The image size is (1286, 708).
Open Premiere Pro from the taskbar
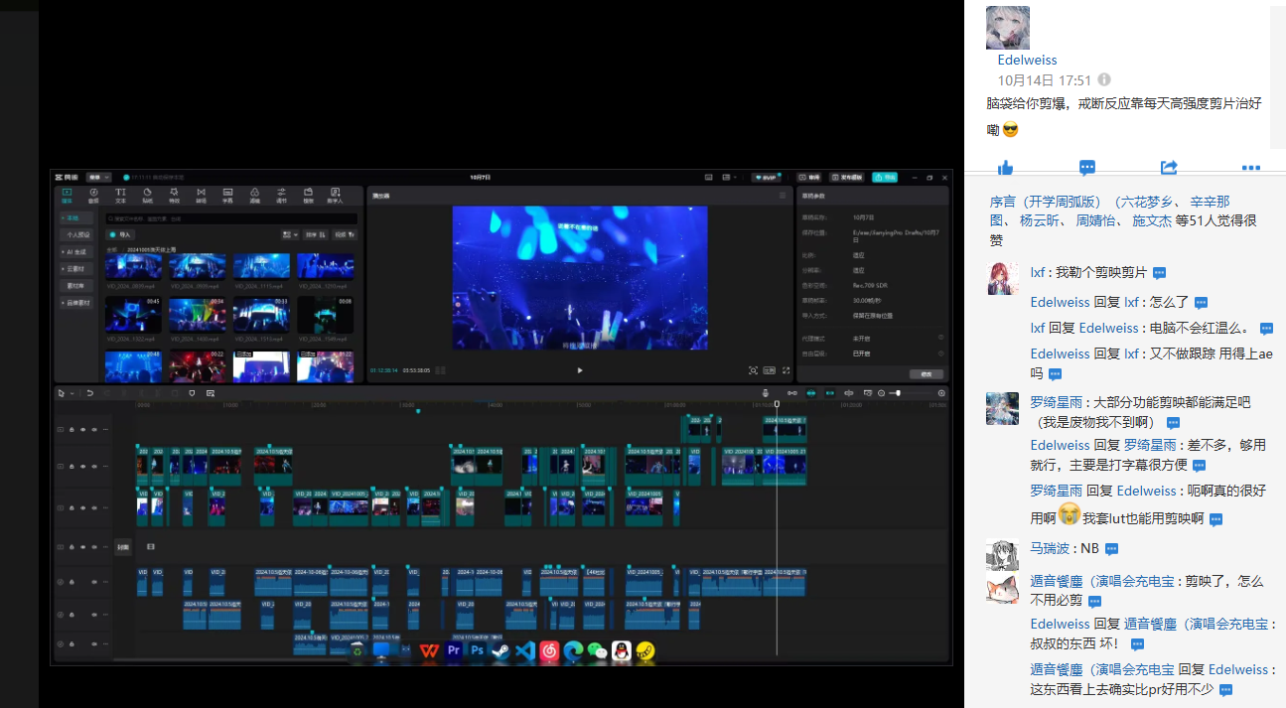tap(454, 650)
